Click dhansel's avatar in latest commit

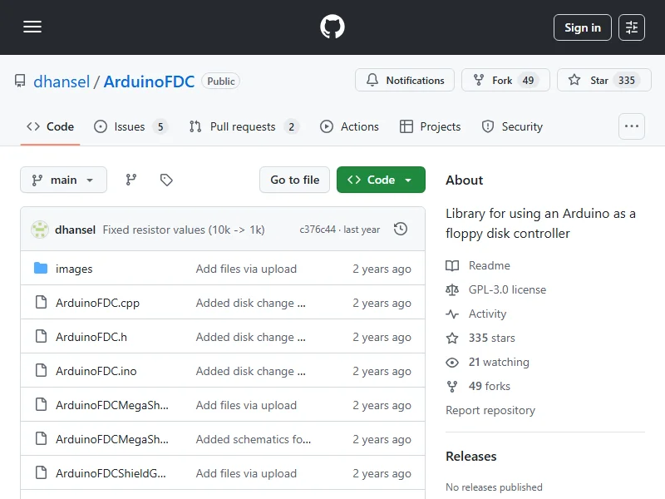40,230
